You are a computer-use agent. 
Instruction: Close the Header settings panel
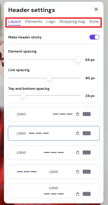point(96,9)
